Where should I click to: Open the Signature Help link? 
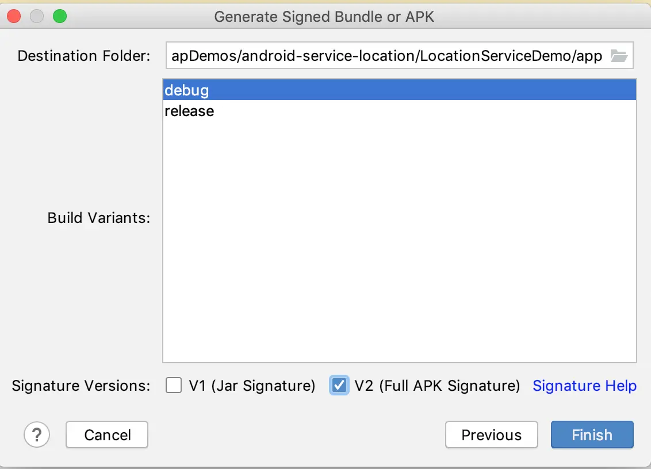pos(584,385)
